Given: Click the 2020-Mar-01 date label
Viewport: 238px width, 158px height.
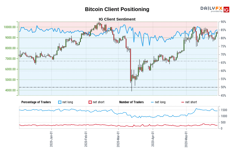Looking at the screenshot, I should tap(118, 139).
